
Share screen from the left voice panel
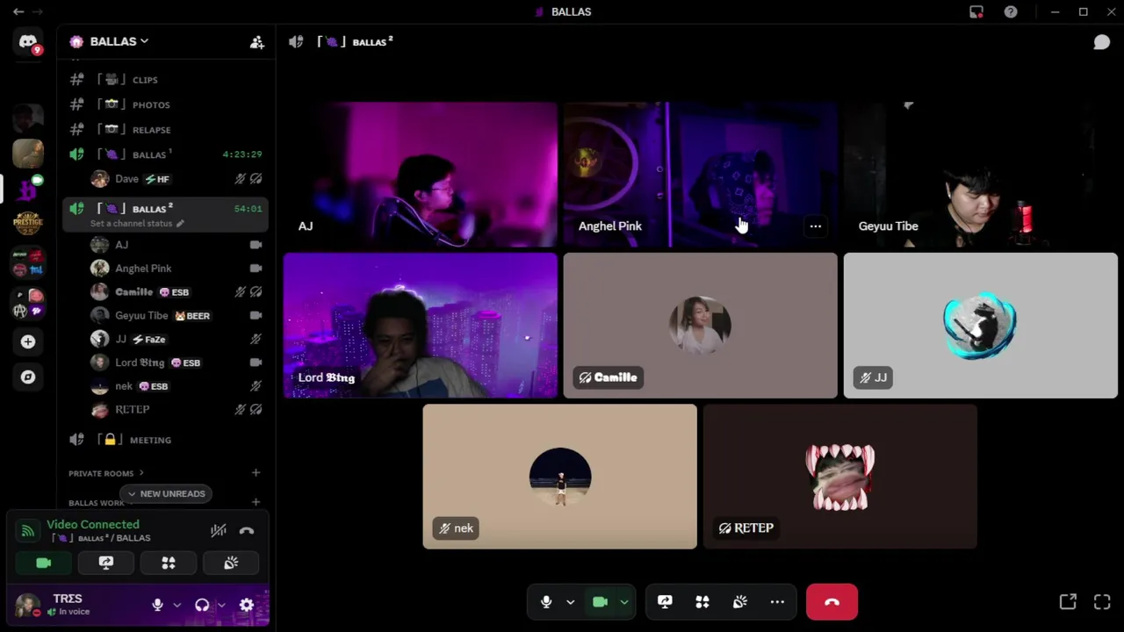point(105,563)
